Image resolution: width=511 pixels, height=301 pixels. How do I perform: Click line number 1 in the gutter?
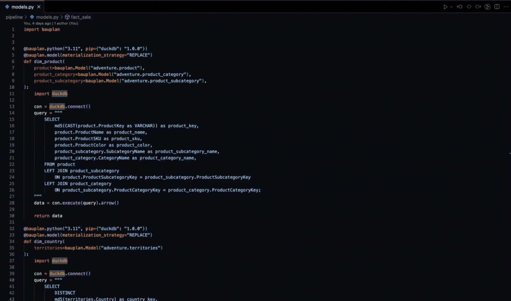(x=13, y=29)
